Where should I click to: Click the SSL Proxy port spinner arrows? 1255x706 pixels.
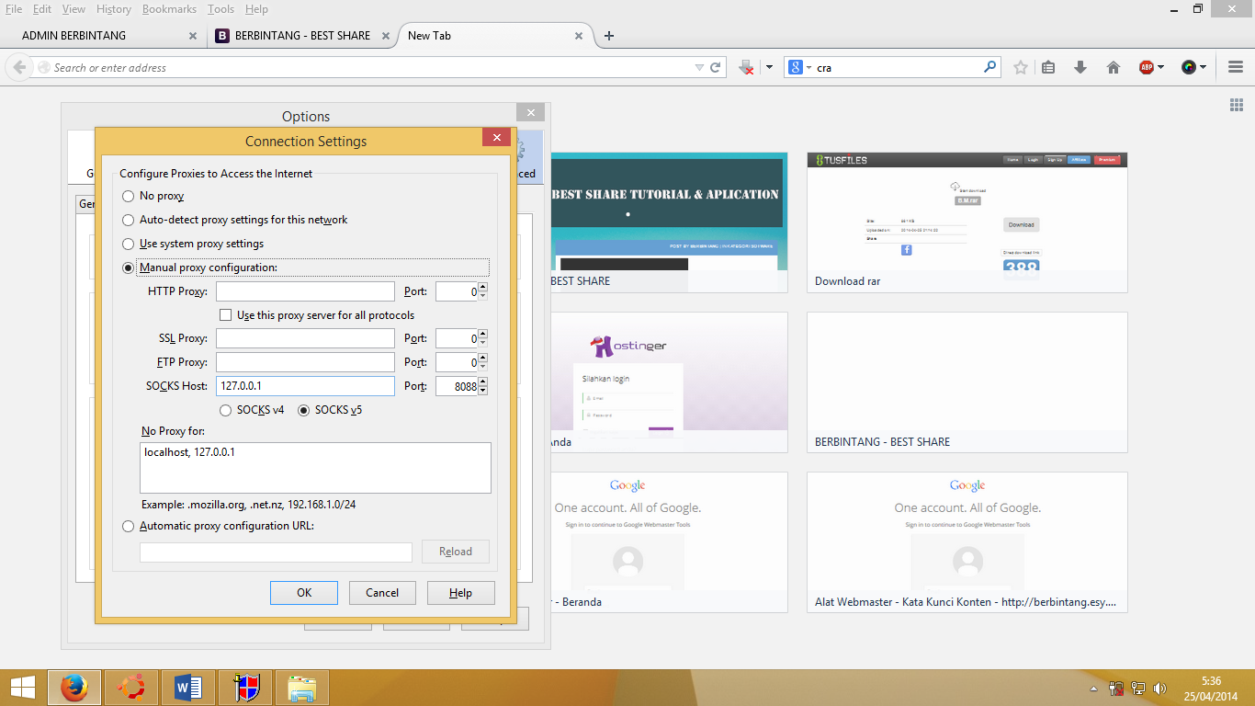[482, 338]
